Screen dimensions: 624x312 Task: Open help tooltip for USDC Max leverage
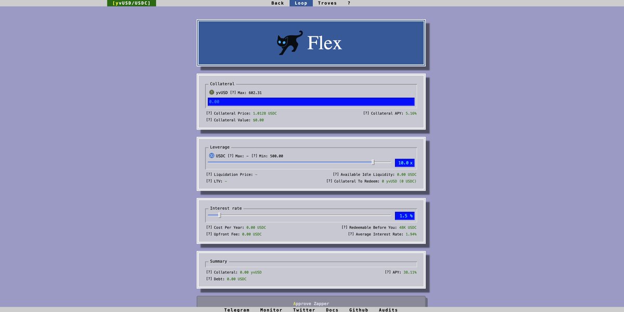click(x=231, y=156)
